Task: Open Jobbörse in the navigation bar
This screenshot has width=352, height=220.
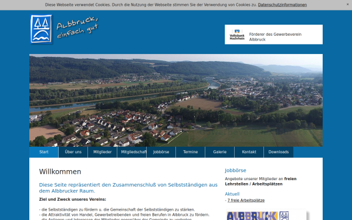Action: coord(161,152)
